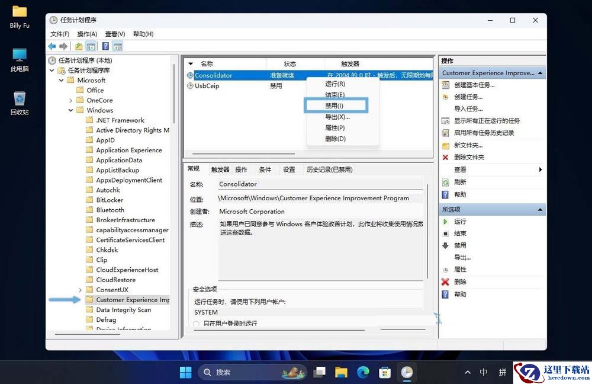Expand the ConsentUX folder node
The image size is (592, 384).
tap(80, 290)
